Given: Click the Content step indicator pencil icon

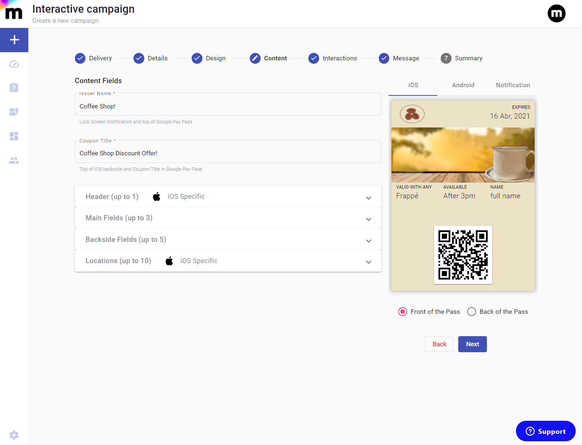Looking at the screenshot, I should click(x=255, y=58).
